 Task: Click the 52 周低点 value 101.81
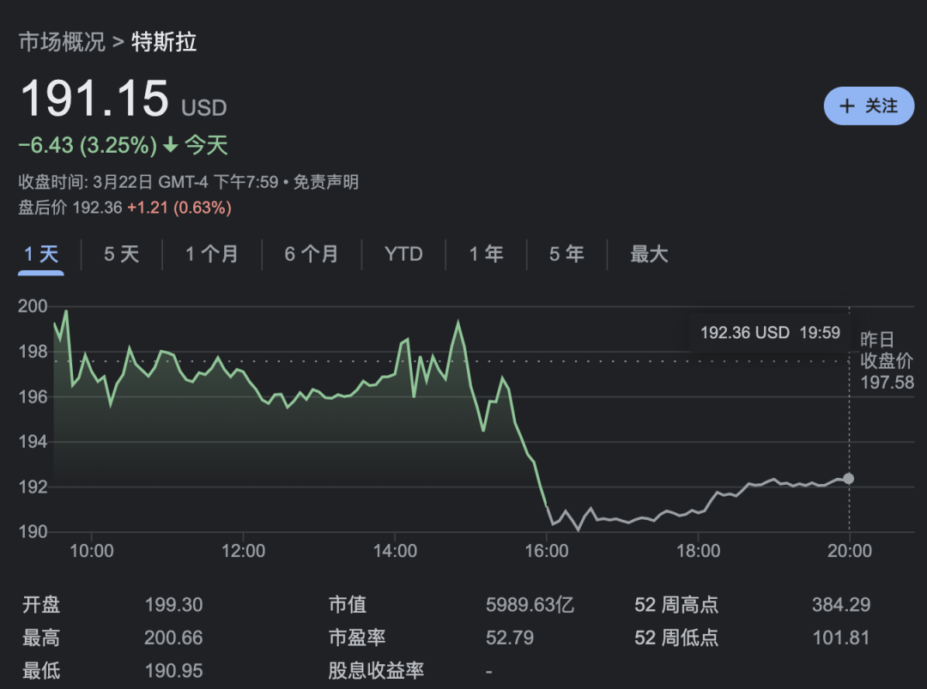click(x=840, y=638)
